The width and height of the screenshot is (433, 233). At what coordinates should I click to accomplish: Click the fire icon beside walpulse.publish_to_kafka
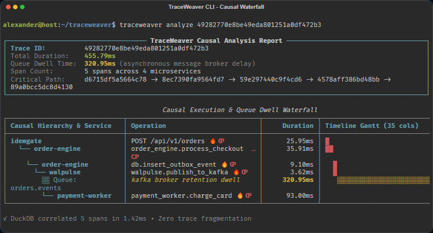click(x=236, y=172)
